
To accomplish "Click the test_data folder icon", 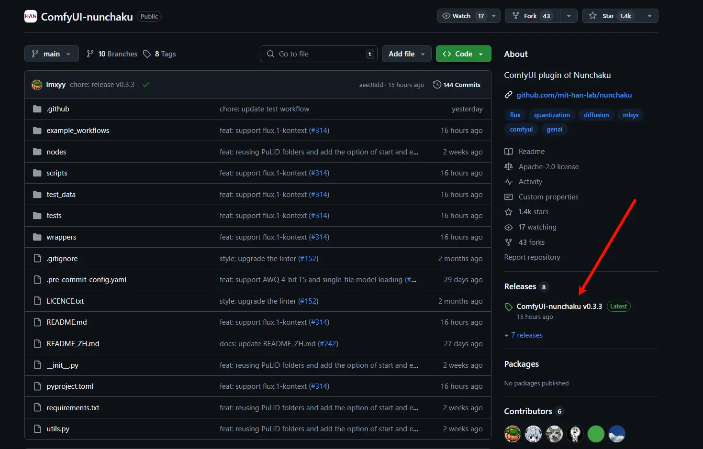I will tap(37, 194).
